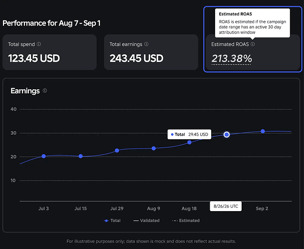Click the Estimated ROAS tooltip text
Image resolution: width=304 pixels, height=249 pixels.
252,27
